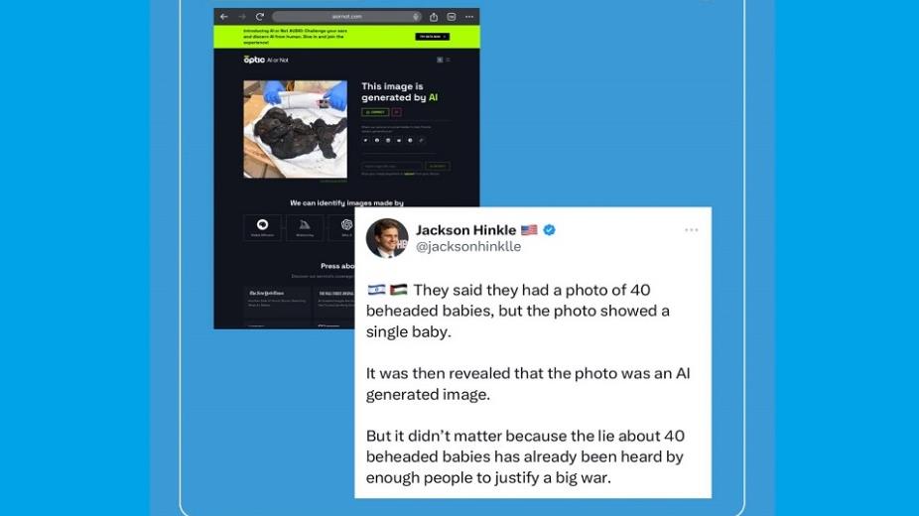Image resolution: width=919 pixels, height=516 pixels.
Task: Click the analyzed image thumbnail
Action: click(296, 129)
